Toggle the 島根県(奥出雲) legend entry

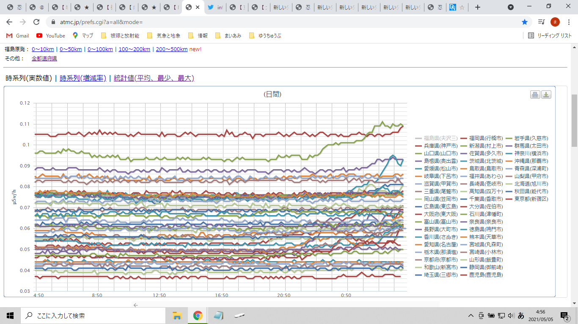coord(437,161)
